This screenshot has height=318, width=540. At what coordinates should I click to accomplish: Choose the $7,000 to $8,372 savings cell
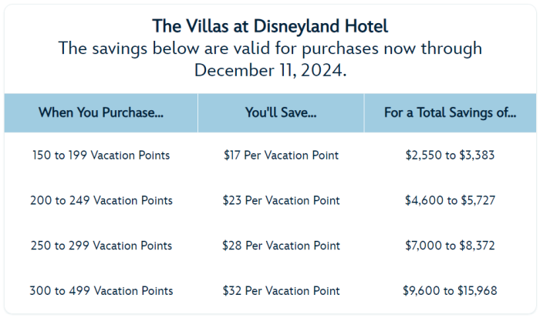(451, 246)
